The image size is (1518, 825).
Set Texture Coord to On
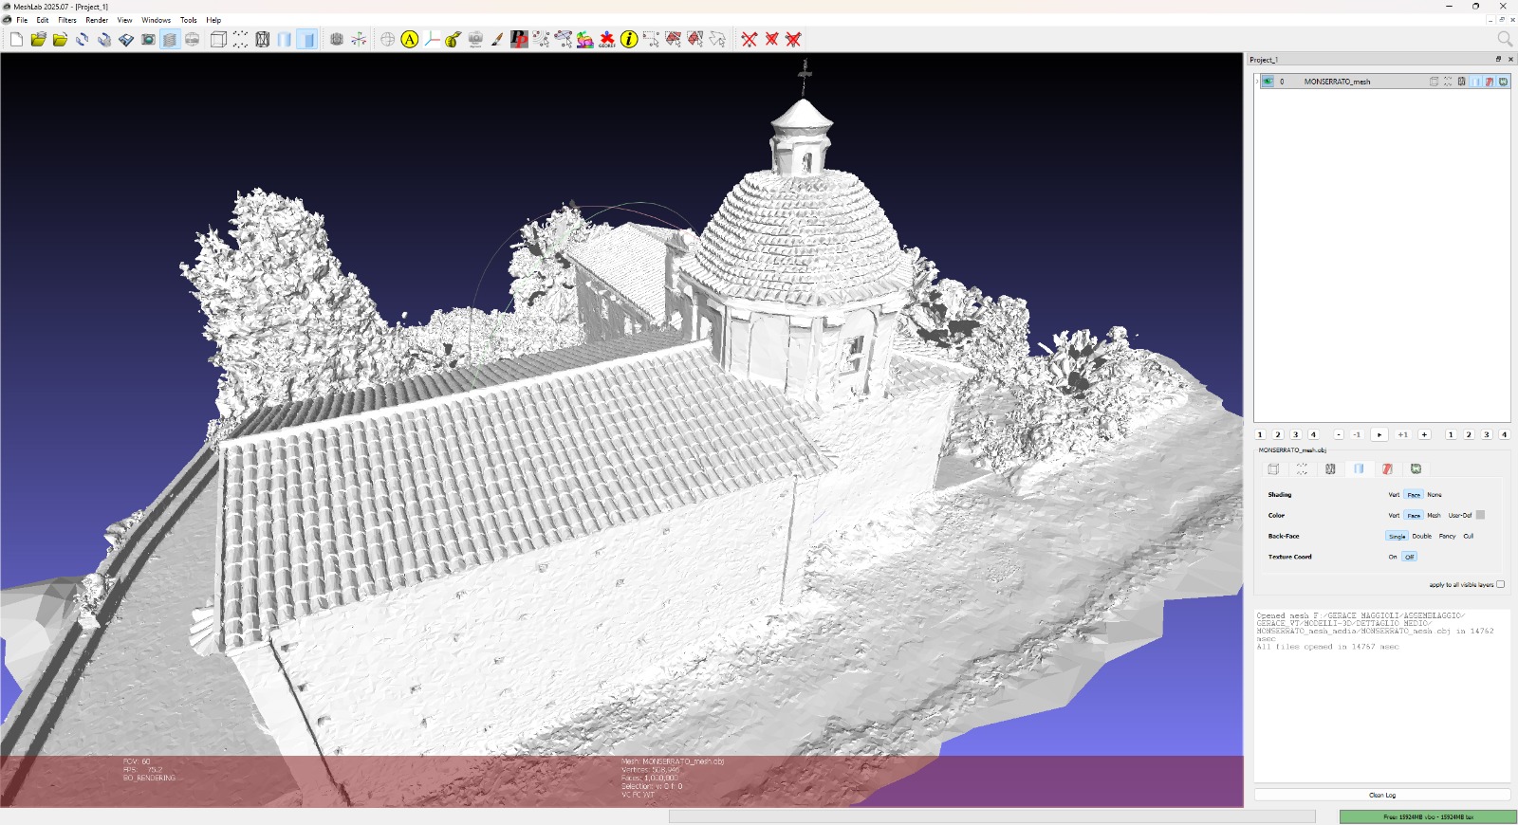[x=1393, y=557]
